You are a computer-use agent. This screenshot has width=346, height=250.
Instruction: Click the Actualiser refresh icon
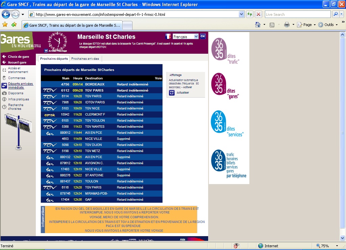pyautogui.click(x=172, y=93)
